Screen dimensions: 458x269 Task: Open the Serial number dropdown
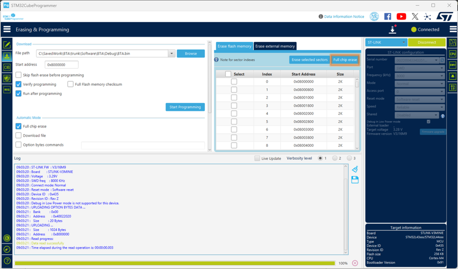click(x=417, y=60)
